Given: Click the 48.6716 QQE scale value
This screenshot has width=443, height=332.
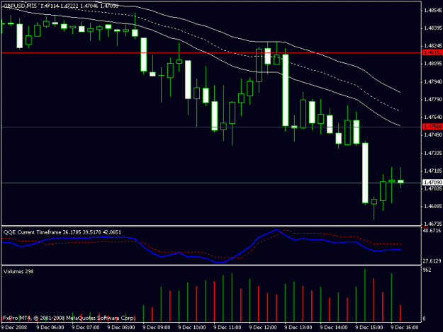Looking at the screenshot, I should 432,231.
